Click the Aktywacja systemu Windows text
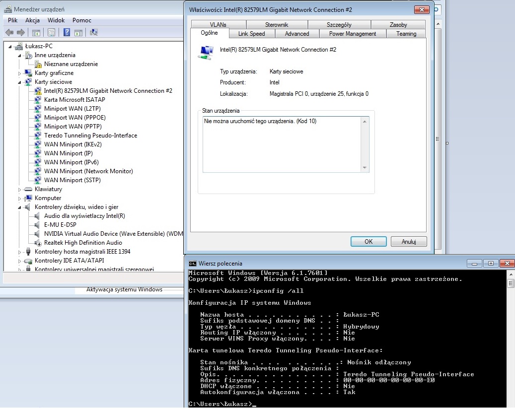This screenshot has height=408, width=515. coord(124,289)
